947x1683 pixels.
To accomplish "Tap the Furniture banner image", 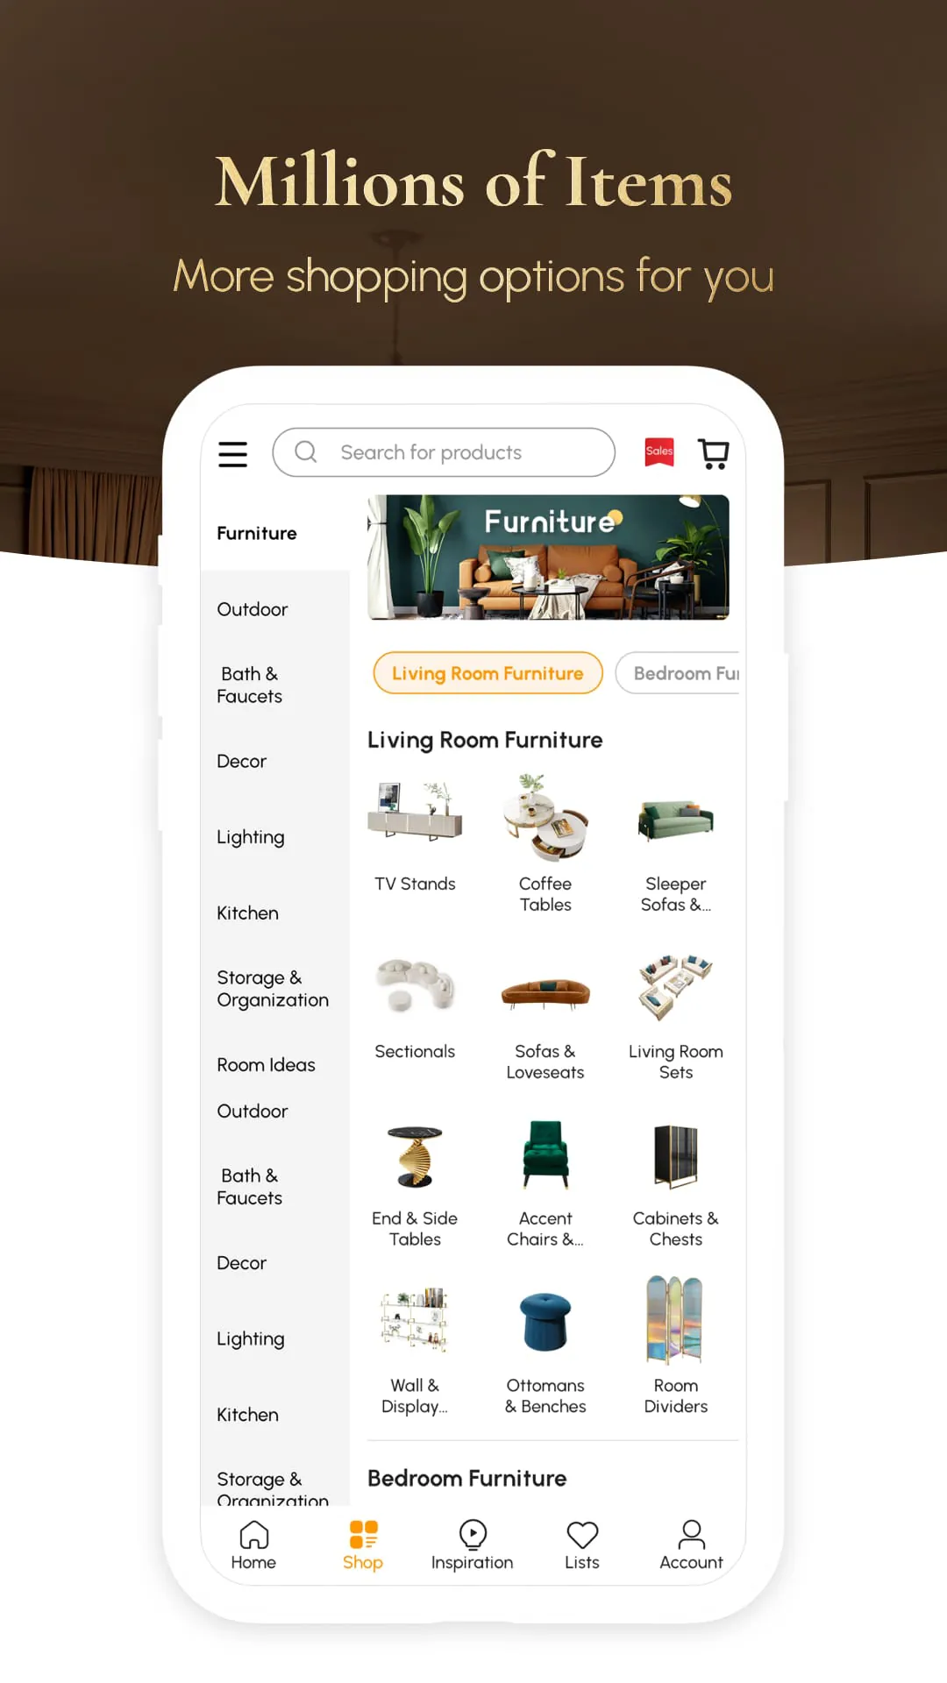I will point(548,557).
